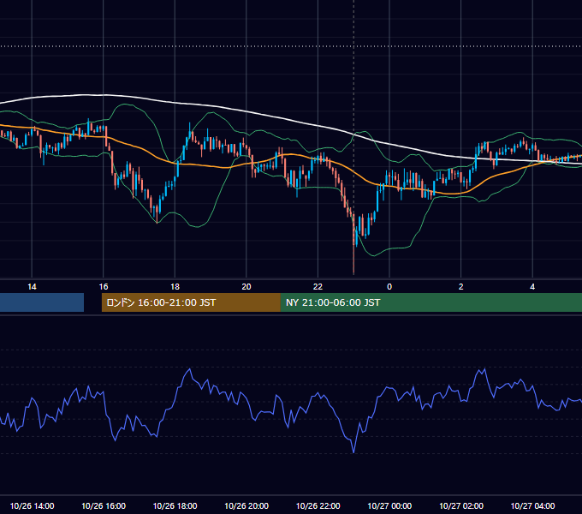Click the 10/26 18:00 time label
This screenshot has height=514, width=582.
pyautogui.click(x=175, y=505)
